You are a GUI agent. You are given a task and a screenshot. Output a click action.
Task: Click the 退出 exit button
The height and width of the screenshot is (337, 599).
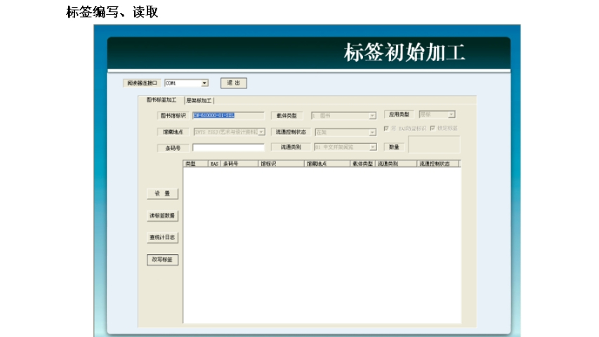(x=233, y=83)
